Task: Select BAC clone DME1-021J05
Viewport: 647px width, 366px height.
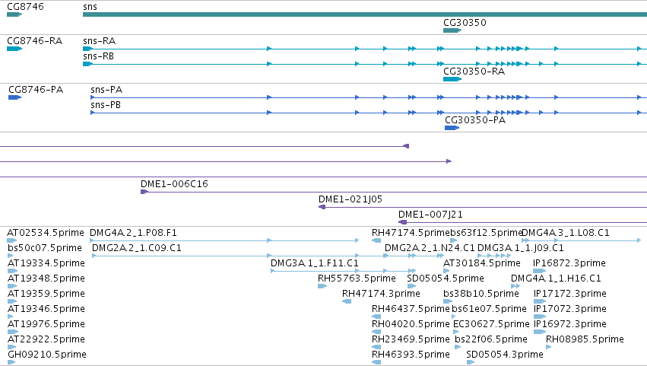Action: (x=350, y=199)
